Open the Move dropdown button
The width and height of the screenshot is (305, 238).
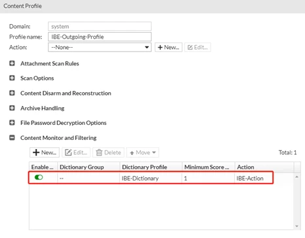[x=142, y=152]
